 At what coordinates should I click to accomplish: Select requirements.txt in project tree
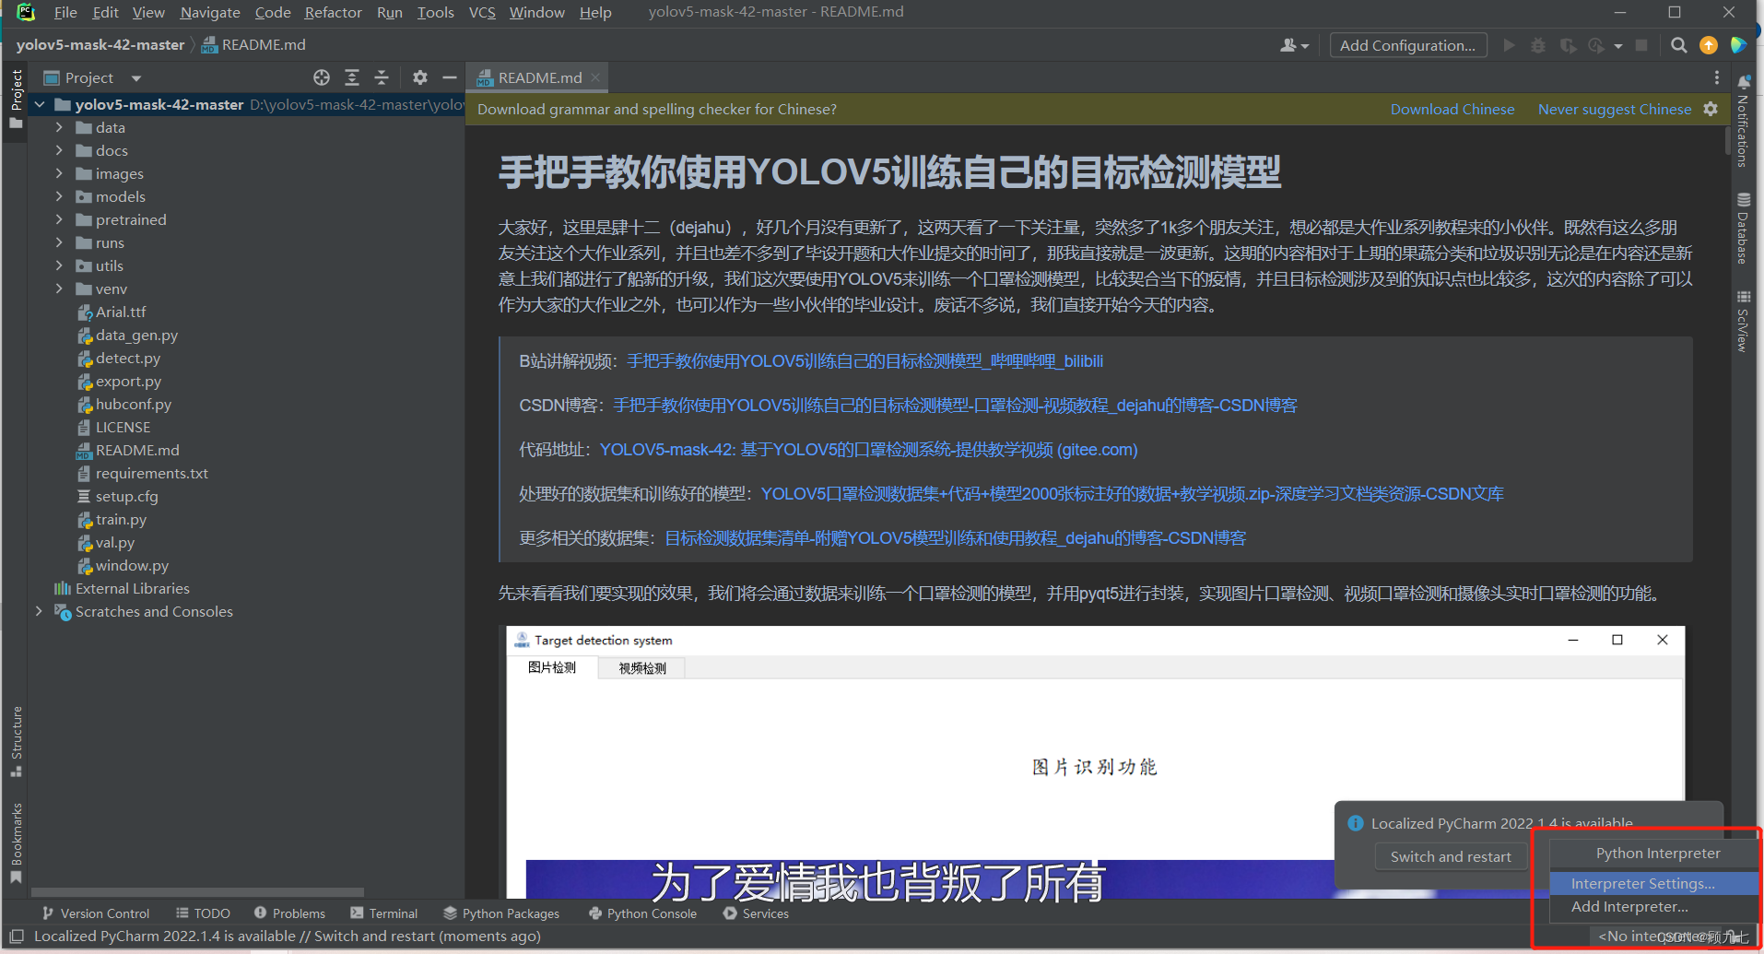152,473
